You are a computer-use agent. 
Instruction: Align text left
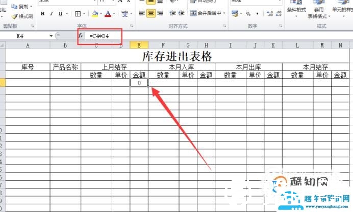[x=142, y=13]
